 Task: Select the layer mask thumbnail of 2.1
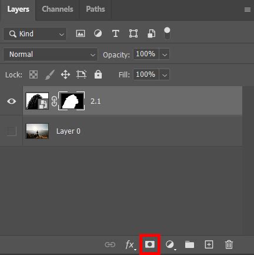click(x=72, y=101)
